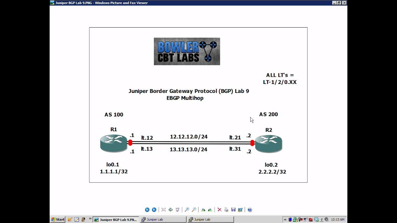The width and height of the screenshot is (397, 223).
Task: Click the R1 router icon
Action: 114,143
